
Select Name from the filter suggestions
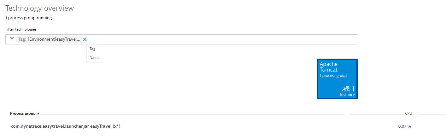click(x=95, y=58)
